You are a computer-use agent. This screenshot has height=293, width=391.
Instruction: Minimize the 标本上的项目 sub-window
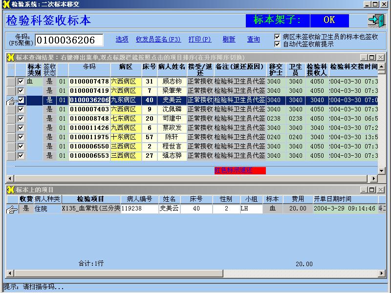tap(364, 189)
